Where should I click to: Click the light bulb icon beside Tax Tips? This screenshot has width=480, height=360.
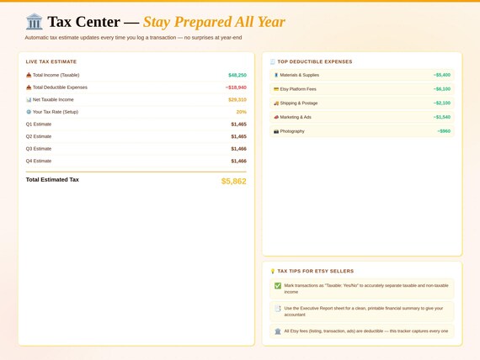273,271
